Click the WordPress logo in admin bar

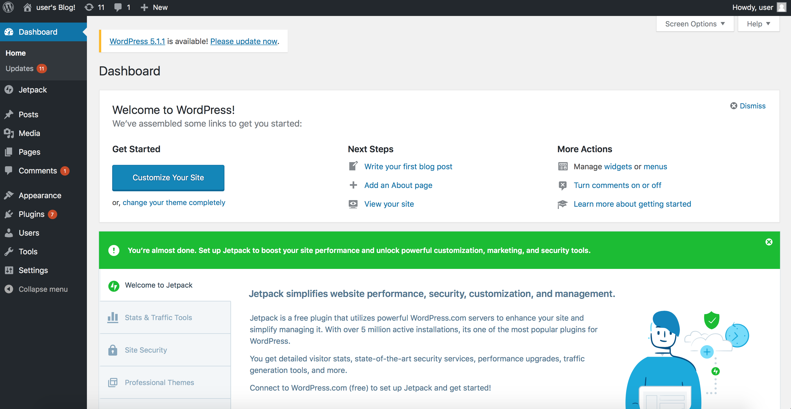point(8,7)
